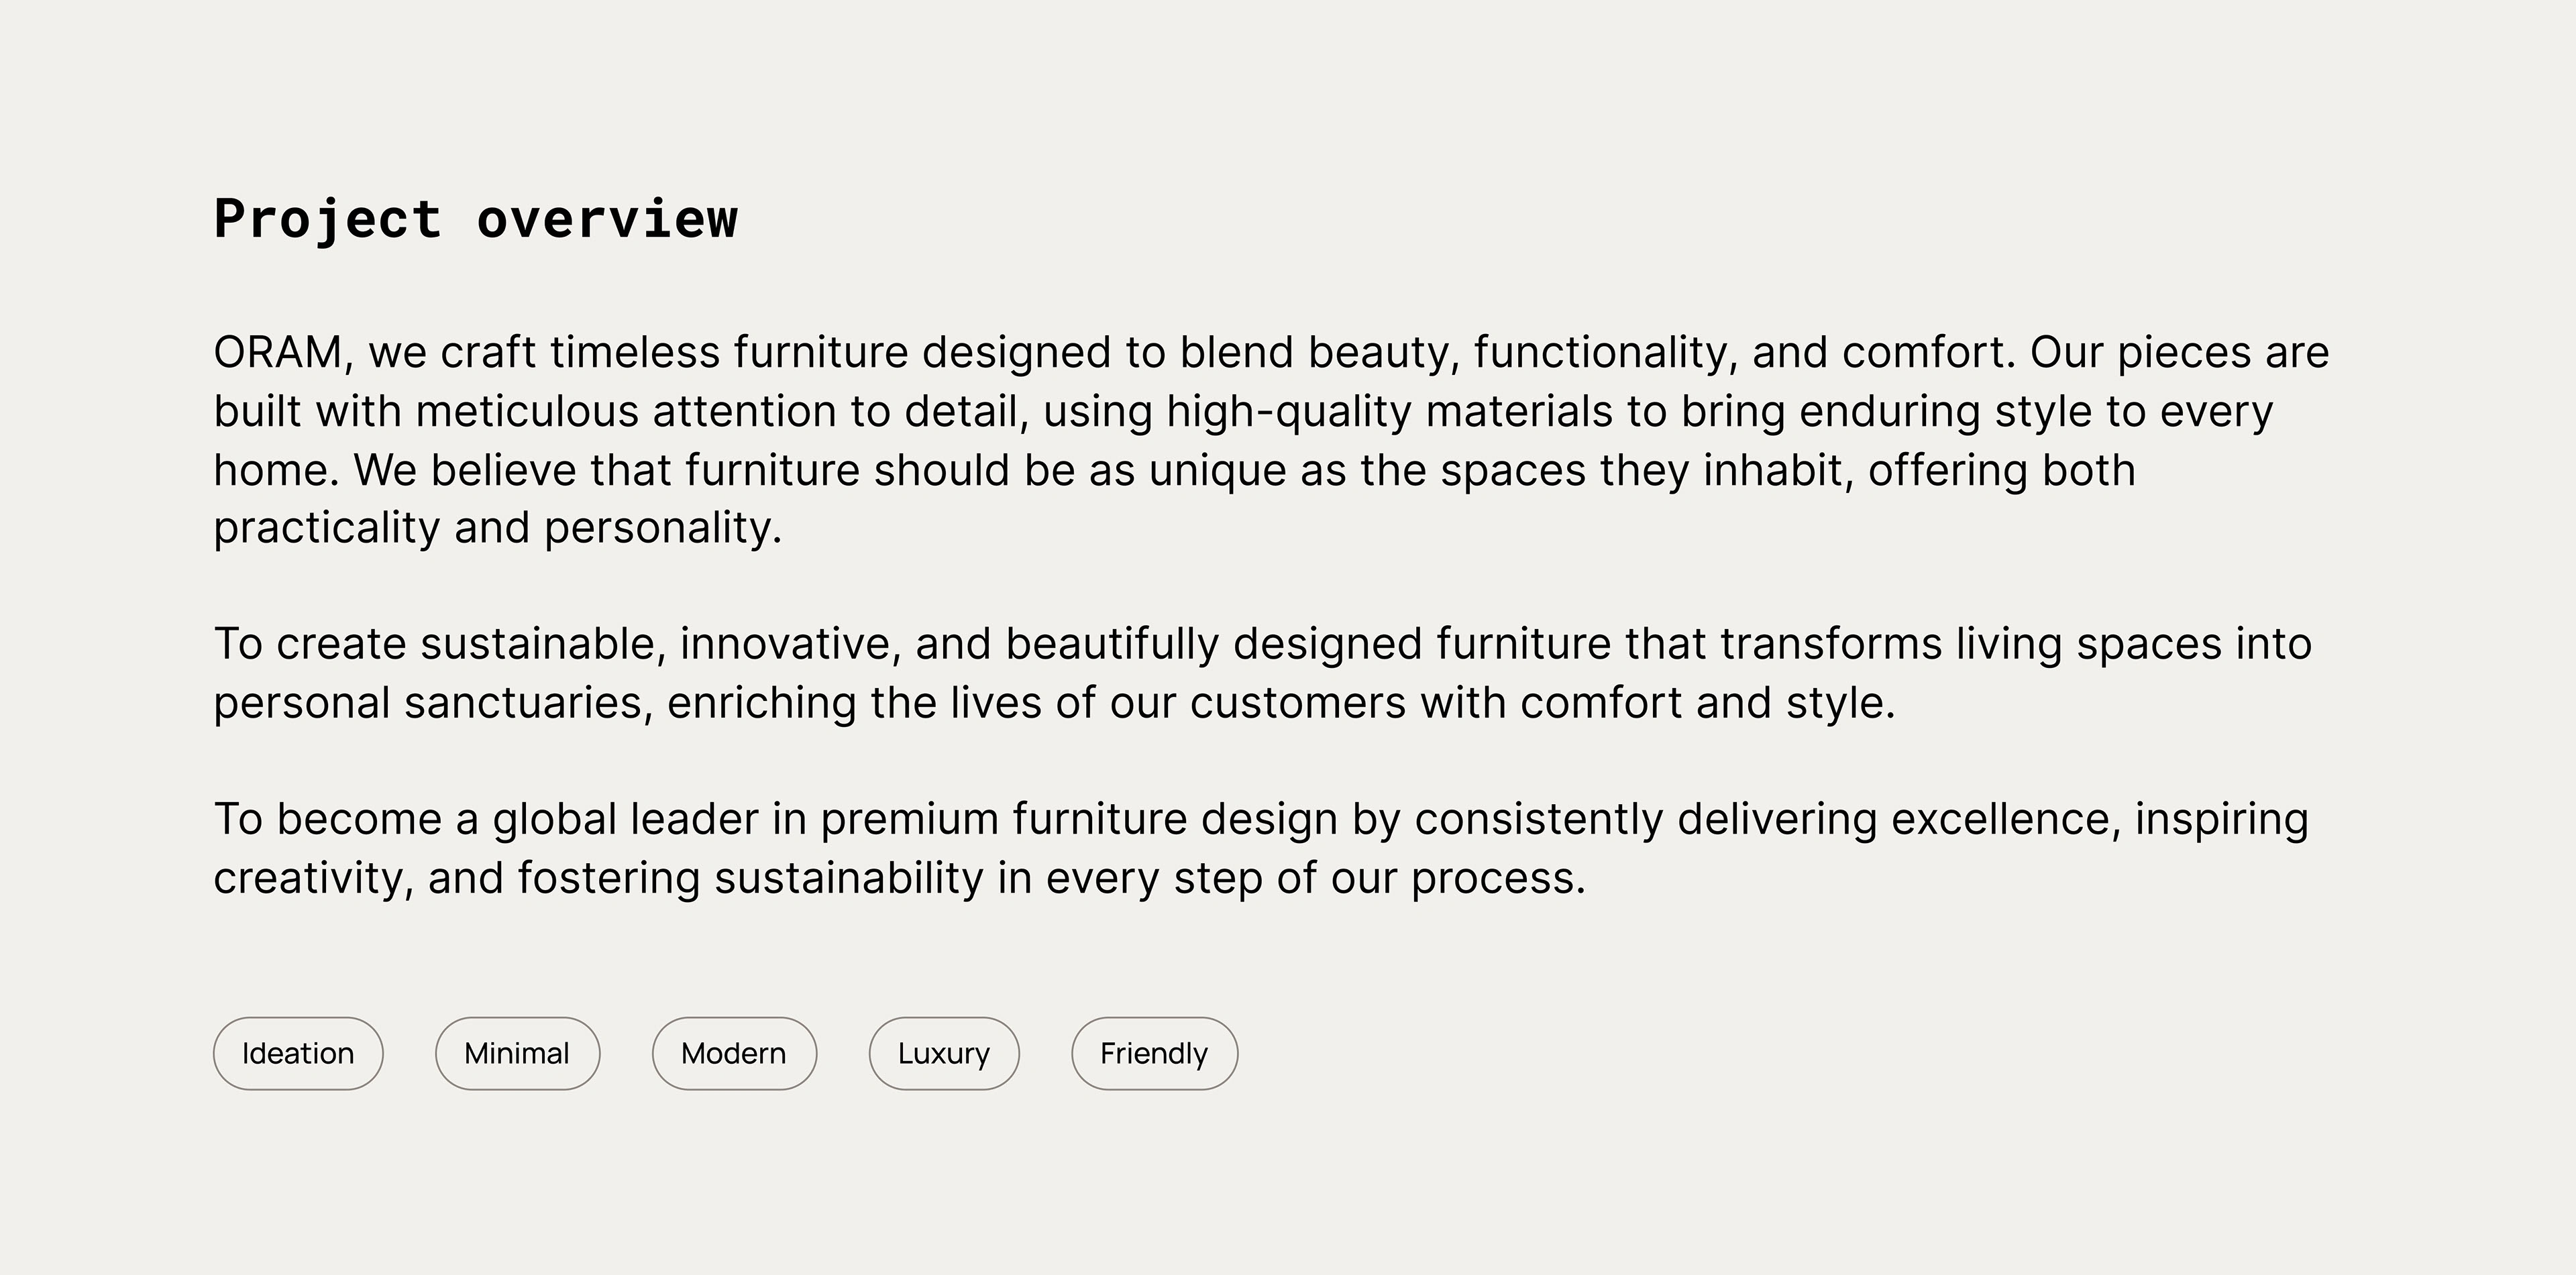
Task: Click the Project overview heading
Action: point(476,219)
